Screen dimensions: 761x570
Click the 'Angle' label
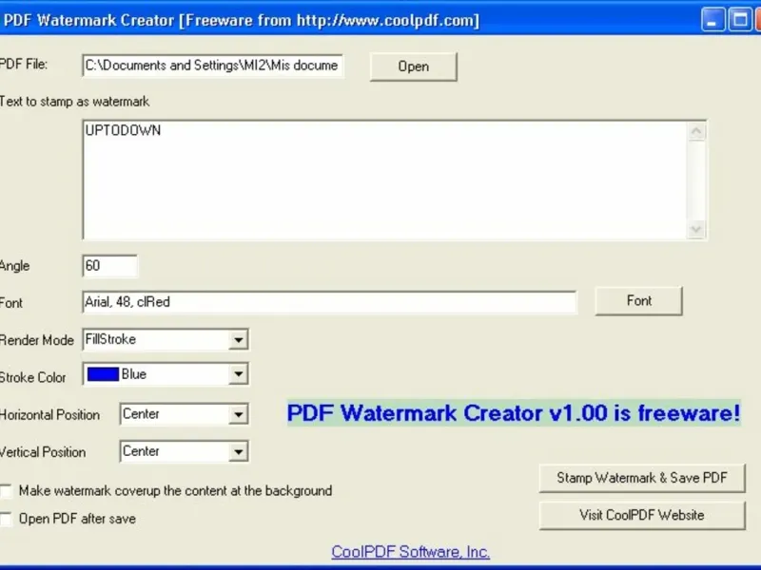point(15,266)
